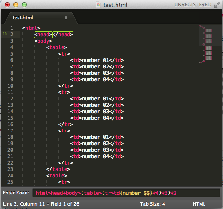The height and width of the screenshot is (209, 223).
Task: Click line number 24 in the gutter
Action: click(10, 176)
